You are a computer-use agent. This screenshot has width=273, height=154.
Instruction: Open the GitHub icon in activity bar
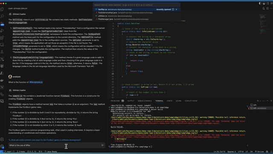coord(2,66)
